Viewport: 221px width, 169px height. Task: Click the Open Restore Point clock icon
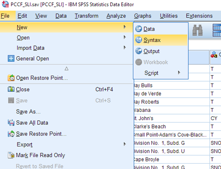pyautogui.click(x=11, y=78)
